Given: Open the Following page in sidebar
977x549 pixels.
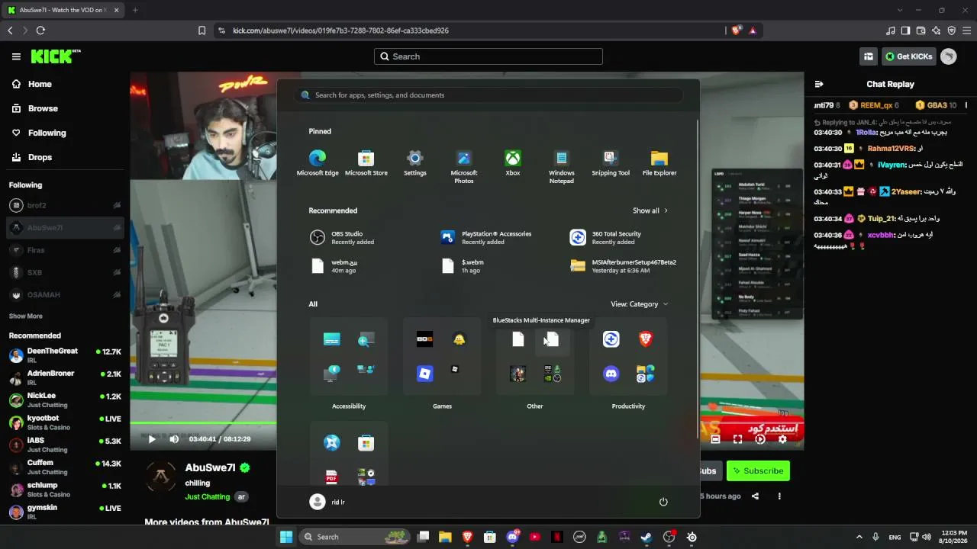Looking at the screenshot, I should 39,133.
